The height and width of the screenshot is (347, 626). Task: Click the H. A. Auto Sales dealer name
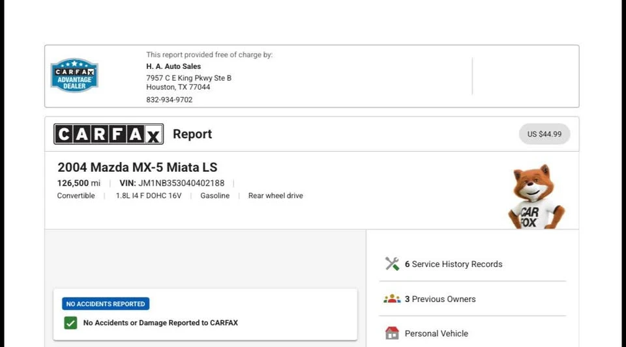(x=173, y=66)
